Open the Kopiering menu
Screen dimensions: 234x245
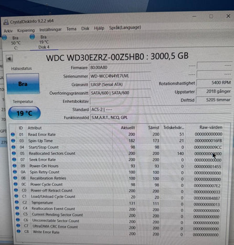point(26,30)
